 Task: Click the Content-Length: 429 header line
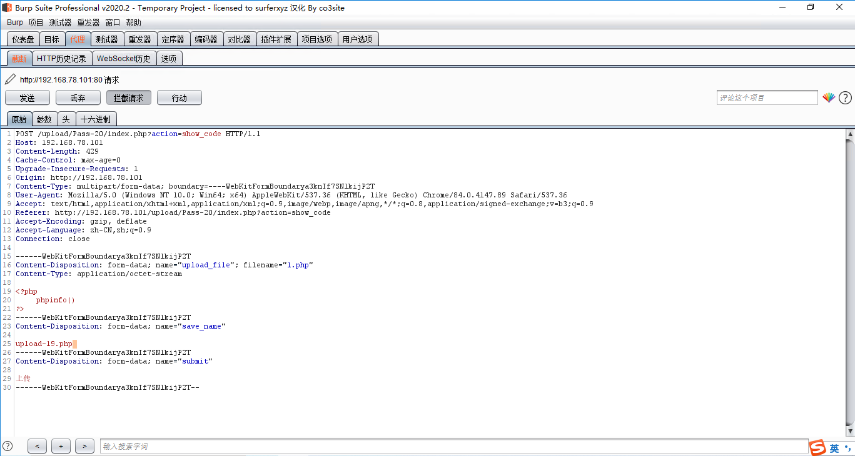(57, 151)
